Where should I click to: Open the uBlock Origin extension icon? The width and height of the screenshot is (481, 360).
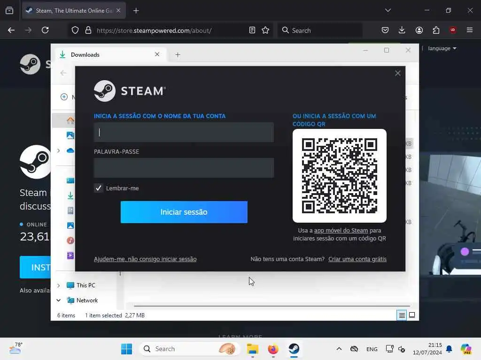tap(453, 30)
